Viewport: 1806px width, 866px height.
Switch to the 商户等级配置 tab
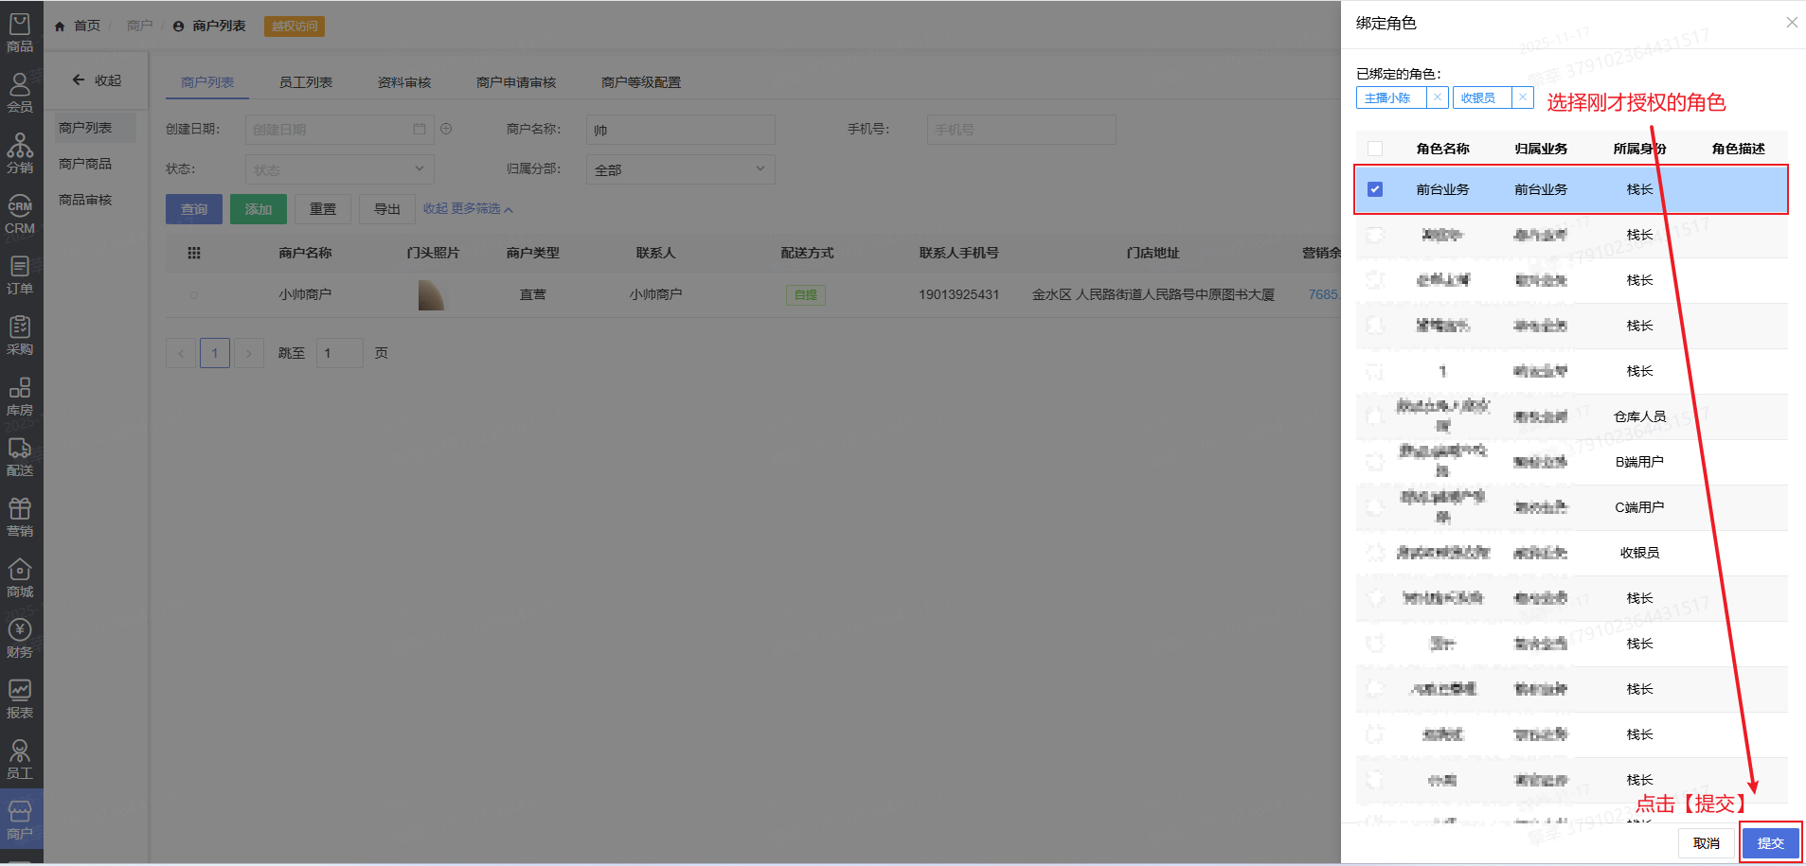point(640,82)
